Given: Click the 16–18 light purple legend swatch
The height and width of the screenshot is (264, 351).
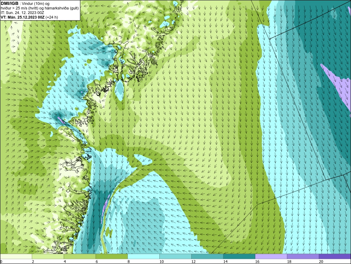Looking at the screenshot, I should pyautogui.click(x=271, y=256).
